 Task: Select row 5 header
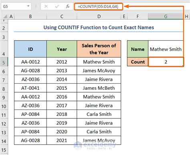click(4, 62)
